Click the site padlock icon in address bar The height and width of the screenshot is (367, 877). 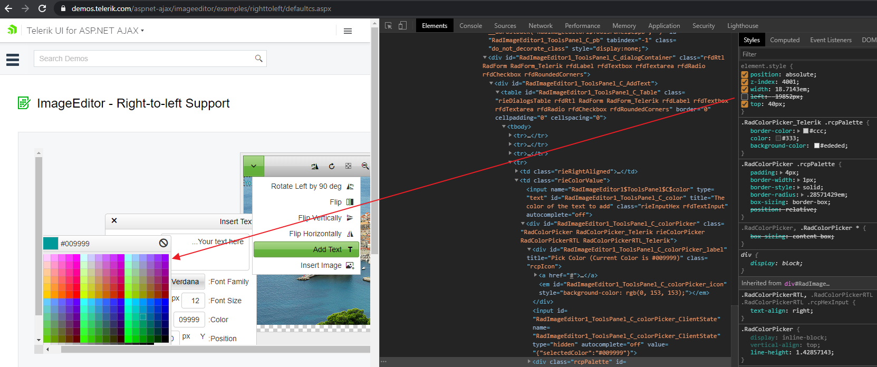63,9
